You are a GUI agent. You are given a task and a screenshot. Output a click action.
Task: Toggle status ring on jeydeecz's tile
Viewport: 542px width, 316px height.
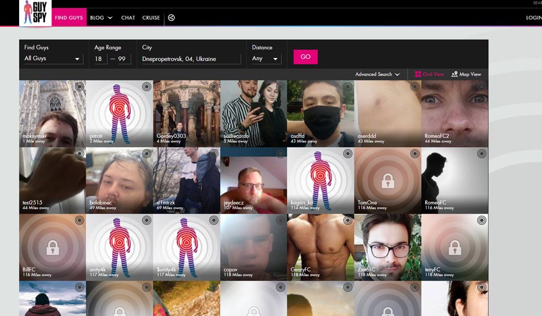[x=281, y=154]
